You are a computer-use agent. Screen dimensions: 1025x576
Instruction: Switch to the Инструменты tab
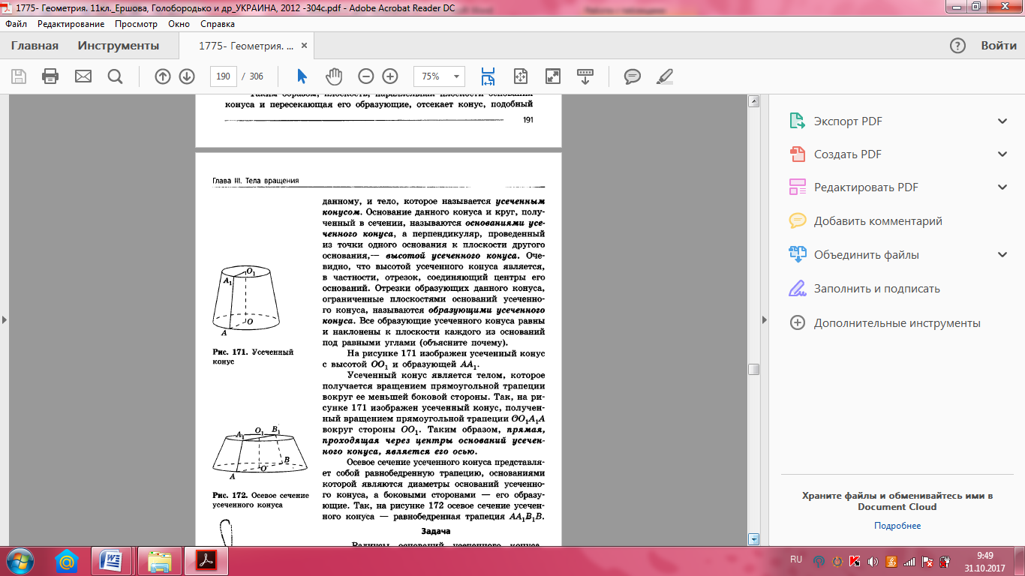(x=119, y=46)
